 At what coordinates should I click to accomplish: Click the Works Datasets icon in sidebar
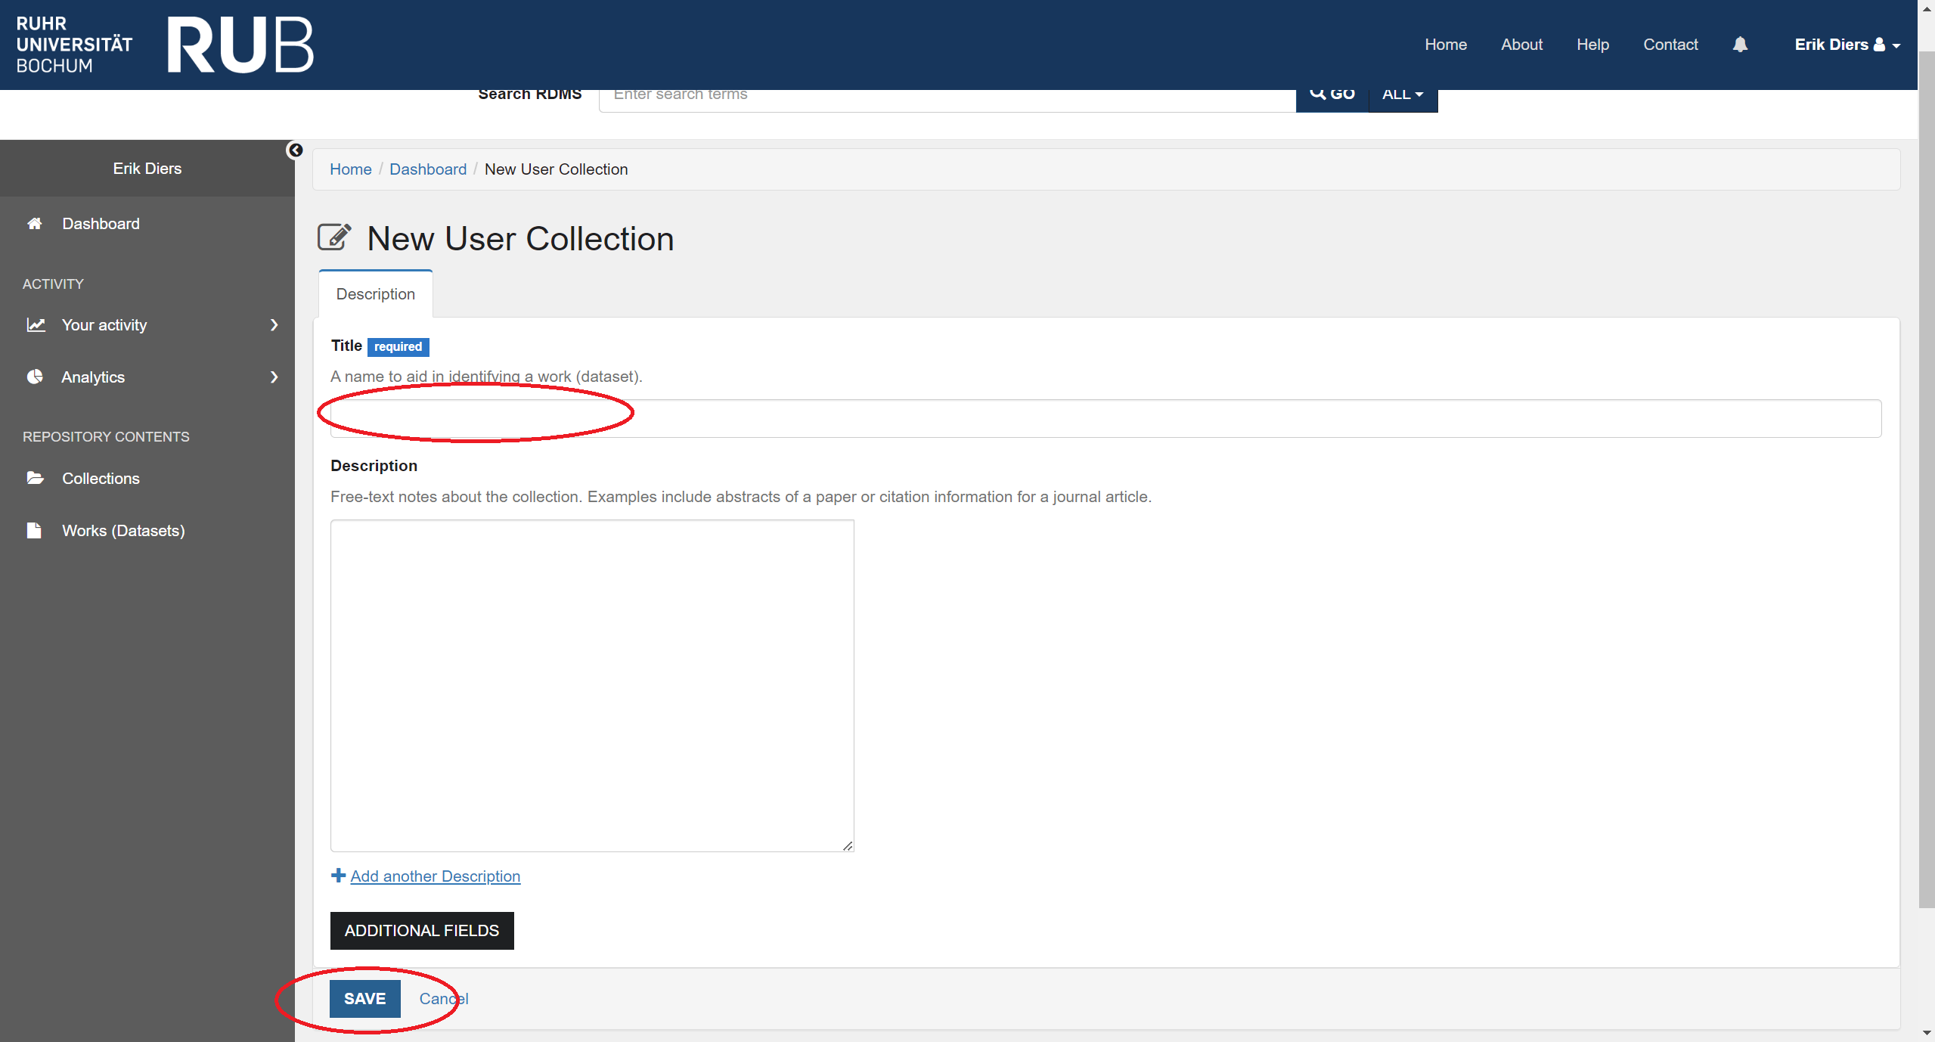[x=35, y=530]
